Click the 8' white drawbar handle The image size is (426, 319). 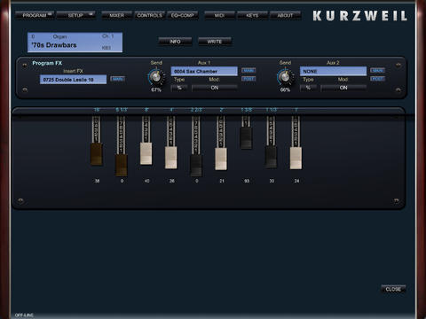146,153
